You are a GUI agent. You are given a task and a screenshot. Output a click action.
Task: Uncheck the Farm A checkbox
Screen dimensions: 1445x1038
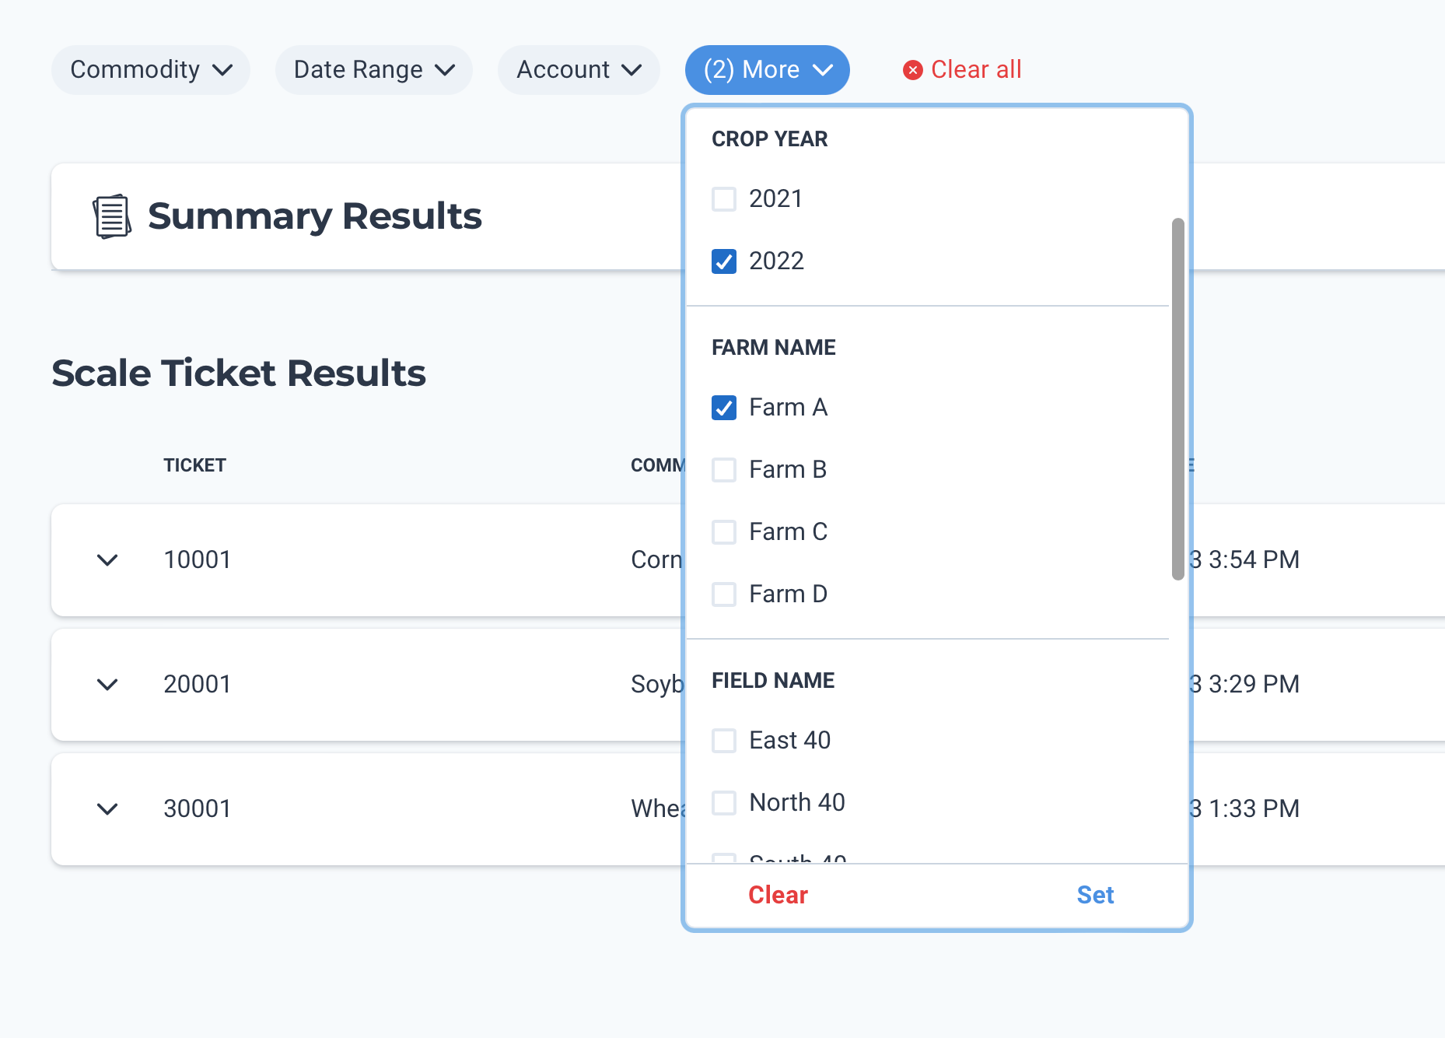[724, 408]
